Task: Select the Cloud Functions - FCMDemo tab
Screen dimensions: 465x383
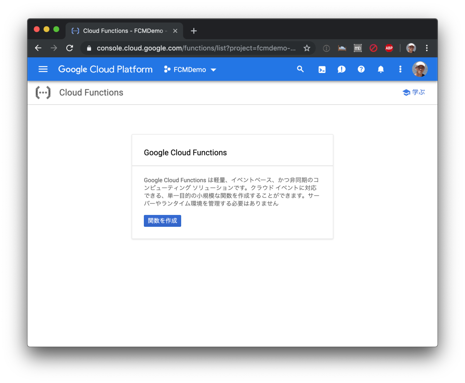Action: pos(124,31)
